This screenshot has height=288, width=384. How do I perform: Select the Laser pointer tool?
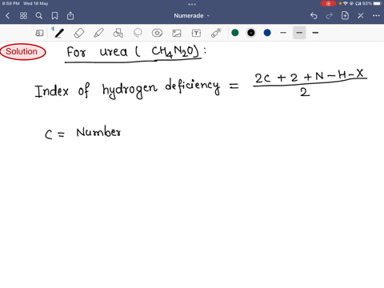pyautogui.click(x=216, y=33)
